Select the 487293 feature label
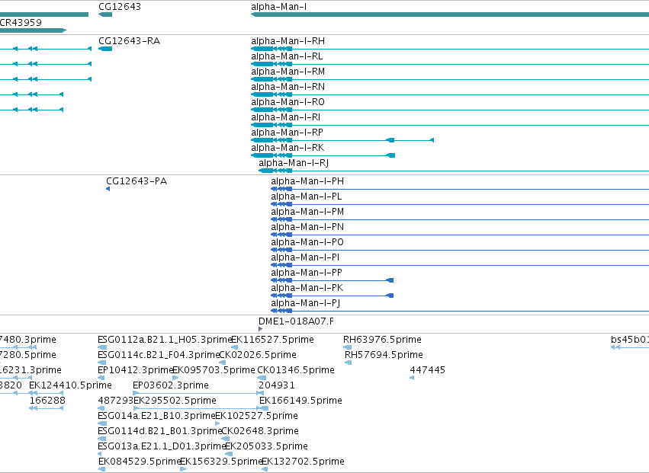649x473 pixels. pyautogui.click(x=115, y=401)
